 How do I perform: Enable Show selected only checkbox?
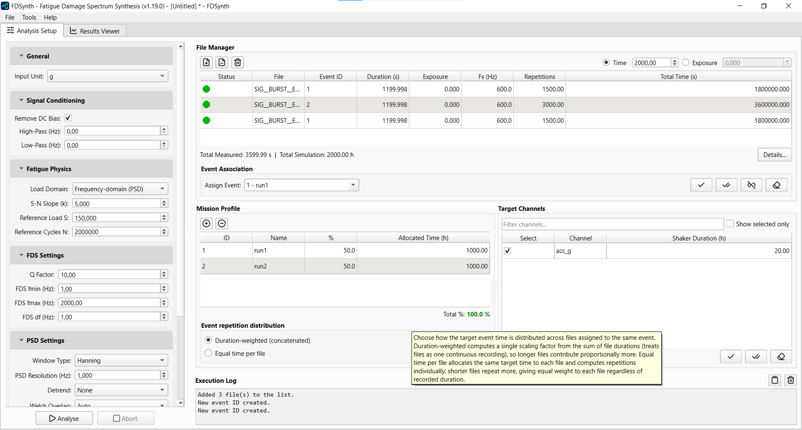coord(730,224)
